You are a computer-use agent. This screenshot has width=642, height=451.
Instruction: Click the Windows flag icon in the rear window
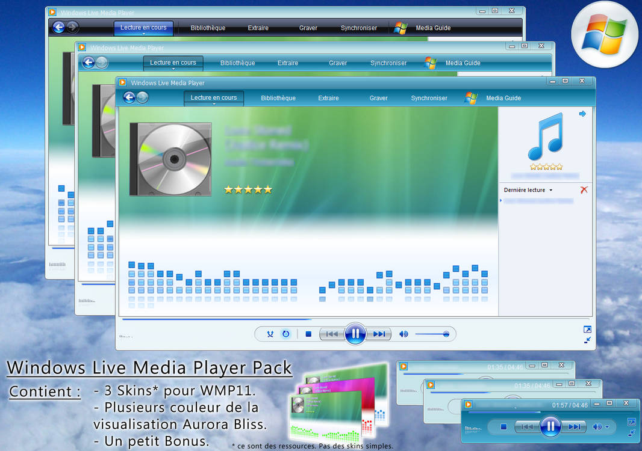tap(400, 28)
